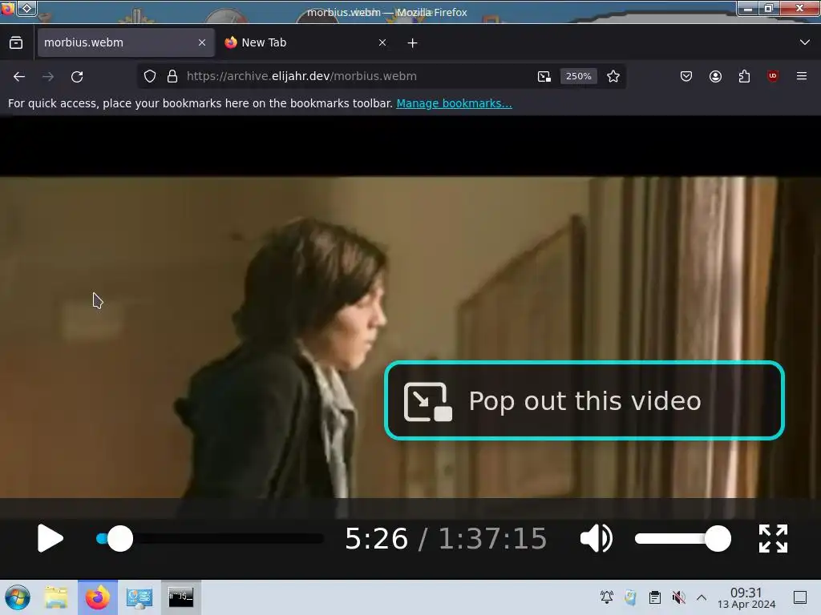821x615 pixels.
Task: Open the clock showing 09:31
Action: click(746, 597)
